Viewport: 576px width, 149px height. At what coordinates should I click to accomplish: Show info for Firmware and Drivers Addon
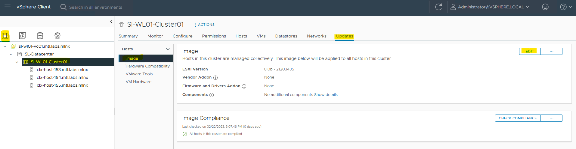244,86
